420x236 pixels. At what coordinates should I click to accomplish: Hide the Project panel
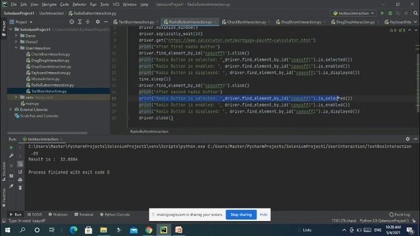[106, 22]
